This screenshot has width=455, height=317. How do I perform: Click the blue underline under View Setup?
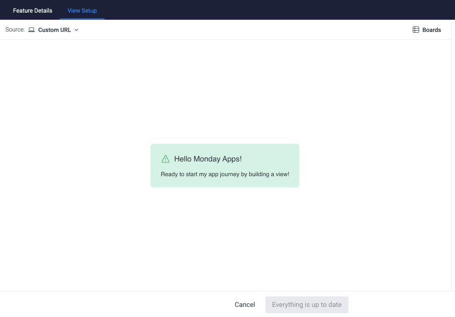coord(82,19)
